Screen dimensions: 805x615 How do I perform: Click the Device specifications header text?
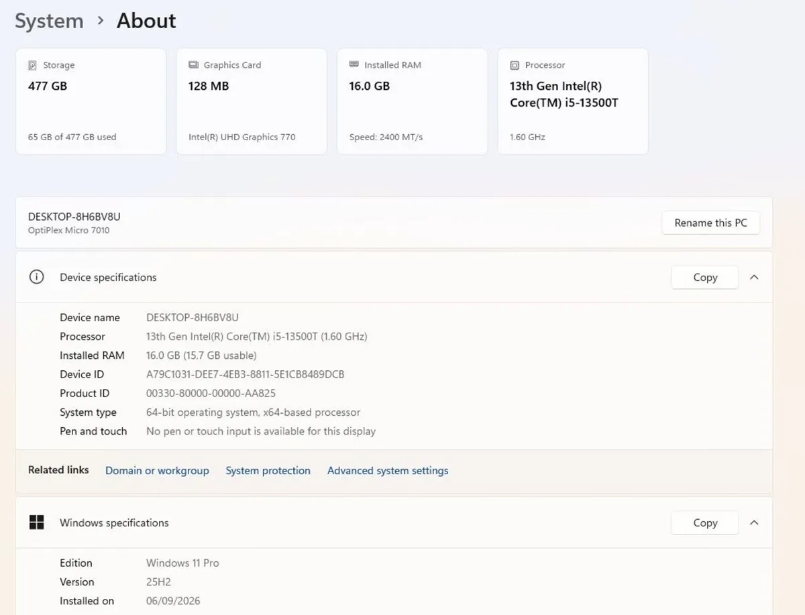coord(108,277)
